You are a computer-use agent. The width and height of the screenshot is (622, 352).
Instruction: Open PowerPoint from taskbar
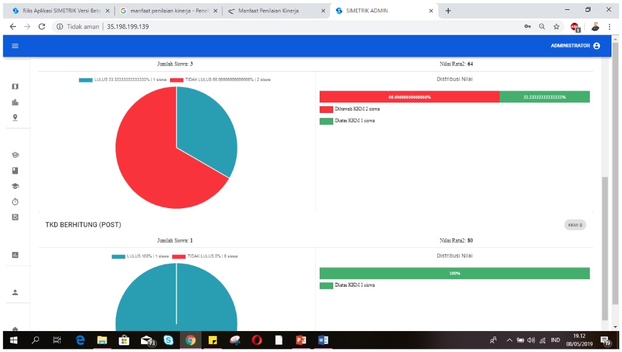[x=300, y=340]
